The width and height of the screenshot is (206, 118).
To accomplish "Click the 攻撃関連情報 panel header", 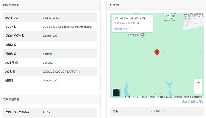I will point(50,99).
